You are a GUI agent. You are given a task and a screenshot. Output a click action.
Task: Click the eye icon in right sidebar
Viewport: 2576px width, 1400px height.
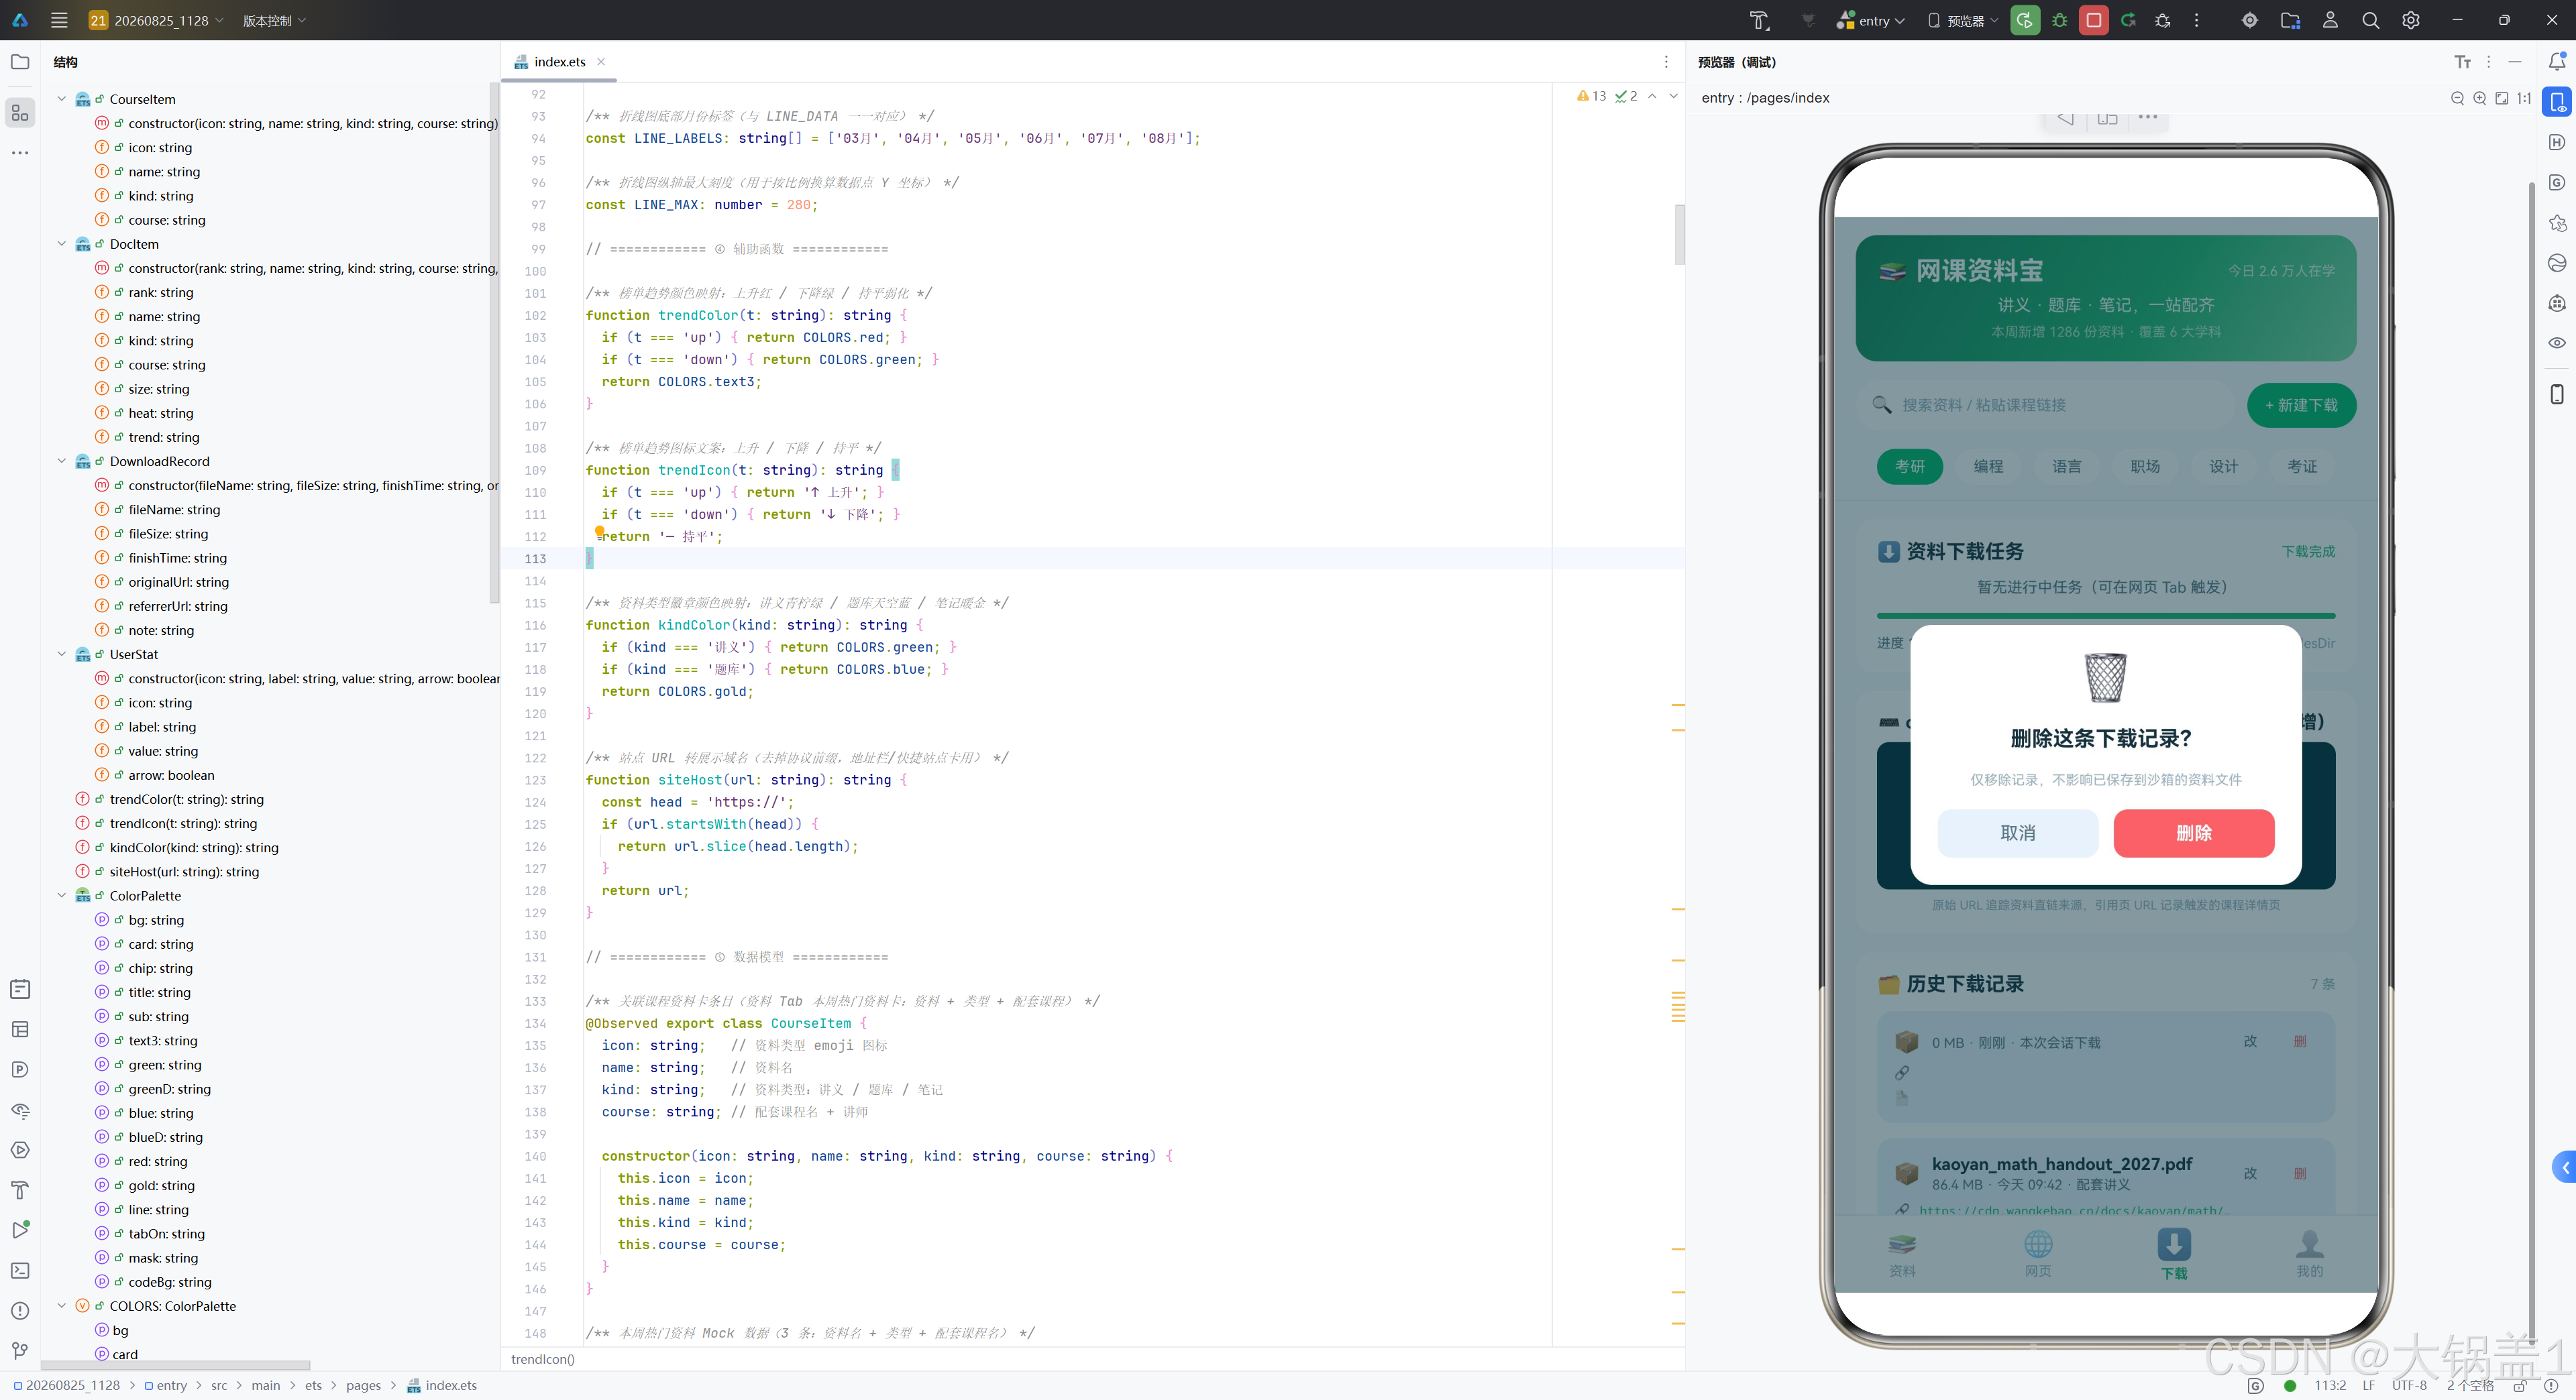pos(2556,343)
